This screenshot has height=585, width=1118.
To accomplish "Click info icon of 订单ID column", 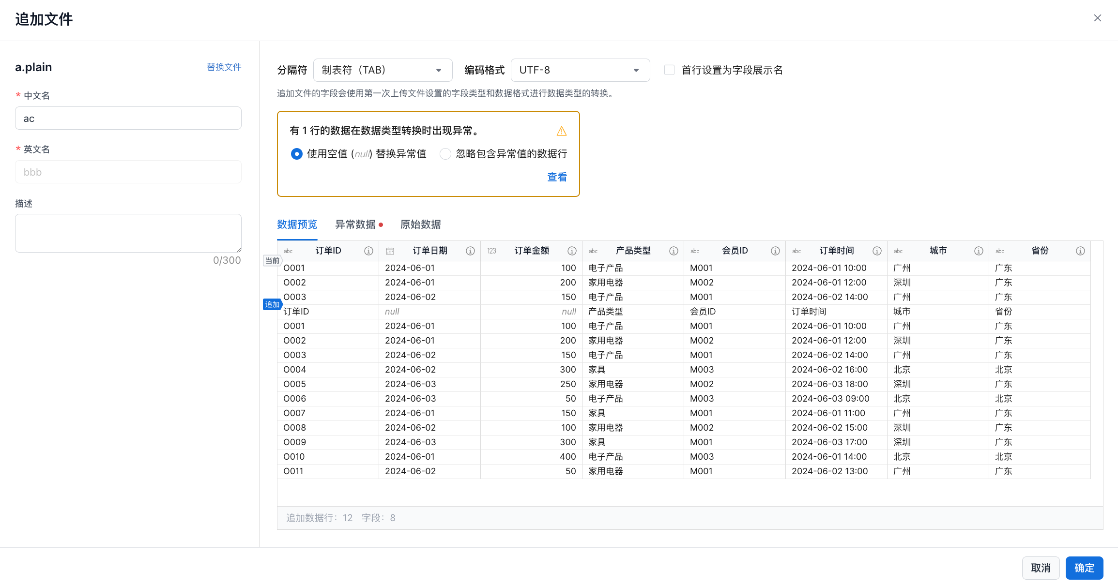I will tap(368, 251).
